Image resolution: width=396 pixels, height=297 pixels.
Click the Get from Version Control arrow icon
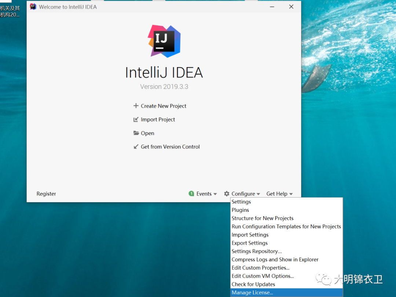(x=136, y=146)
